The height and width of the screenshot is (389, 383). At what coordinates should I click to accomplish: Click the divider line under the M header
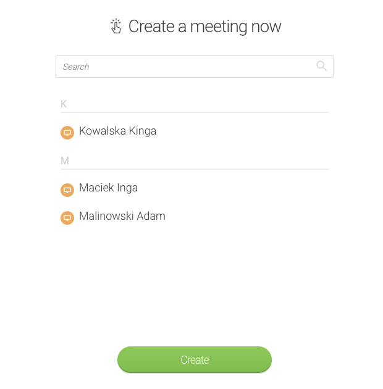pyautogui.click(x=195, y=169)
